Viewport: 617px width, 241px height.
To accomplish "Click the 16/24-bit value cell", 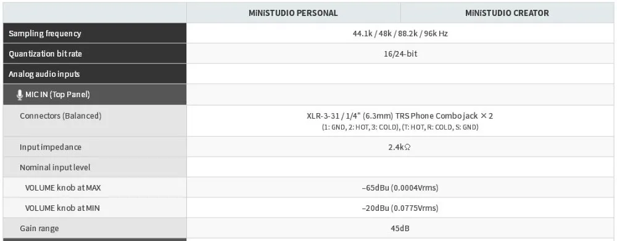I will point(400,53).
